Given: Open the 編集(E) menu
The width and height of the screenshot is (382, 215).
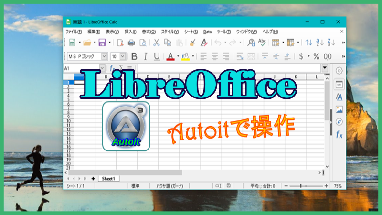Looking at the screenshot, I should coord(94,32).
